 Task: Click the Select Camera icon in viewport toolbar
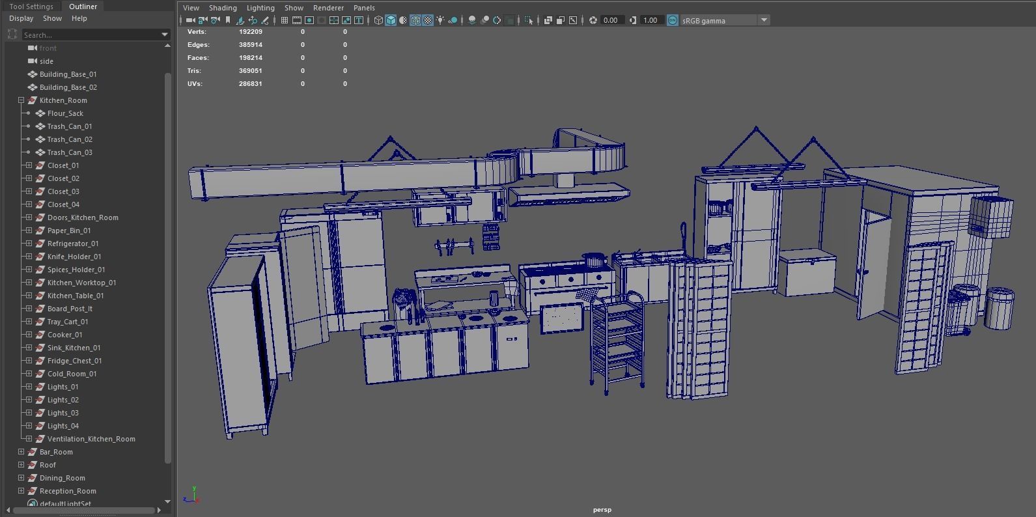pyautogui.click(x=190, y=20)
